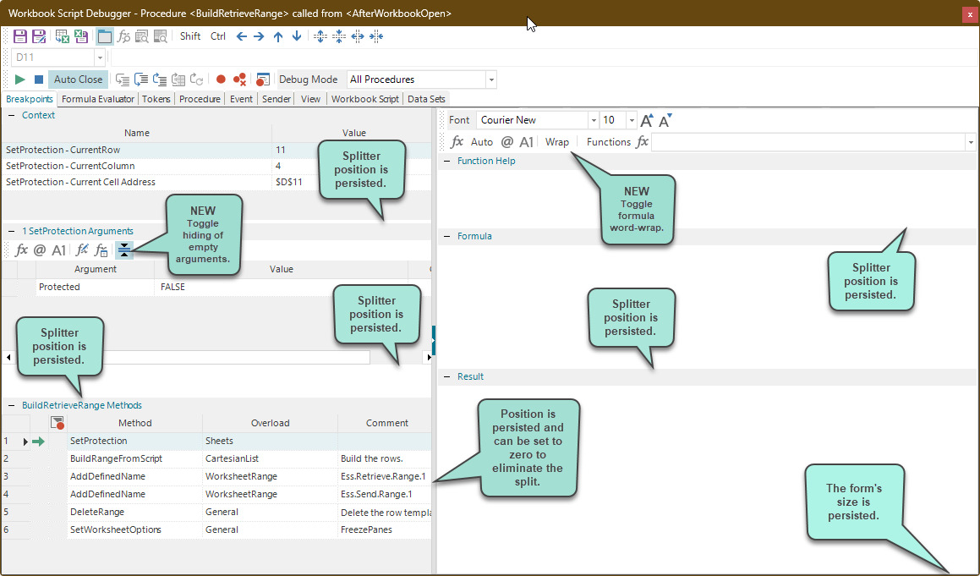The width and height of the screenshot is (980, 576).
Task: Click the increase font size icon
Action: click(647, 120)
